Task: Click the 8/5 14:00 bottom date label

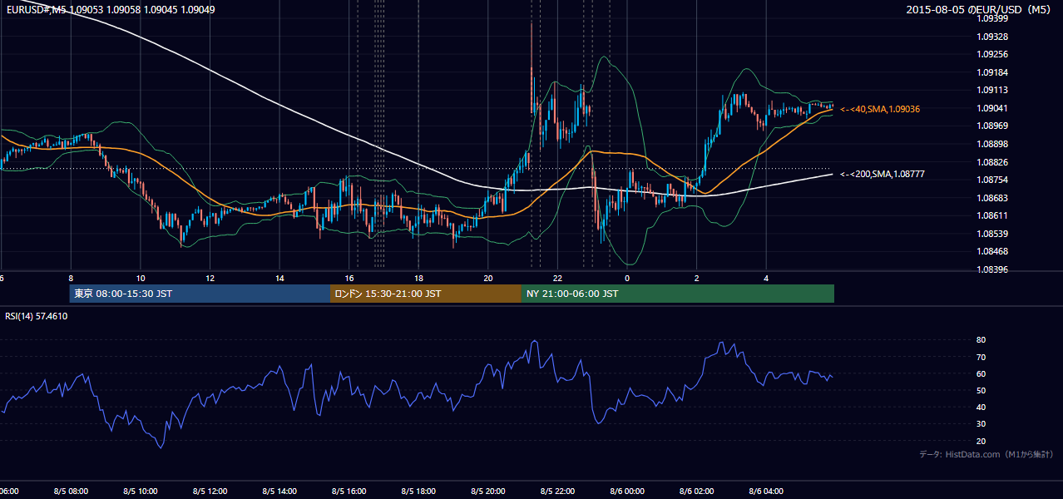Action: click(279, 492)
